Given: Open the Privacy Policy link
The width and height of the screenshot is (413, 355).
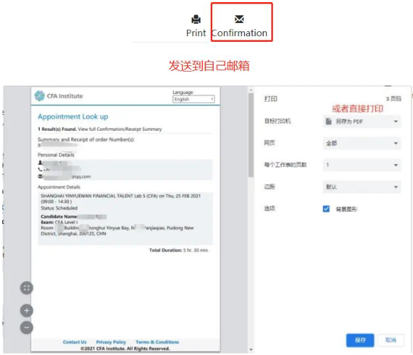Looking at the screenshot, I should click(x=111, y=342).
